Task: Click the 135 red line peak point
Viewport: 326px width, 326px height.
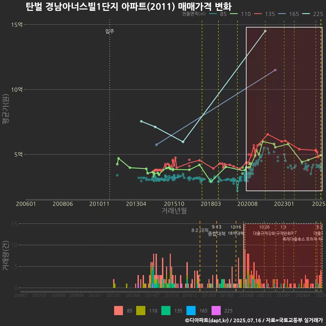Action: point(268,134)
